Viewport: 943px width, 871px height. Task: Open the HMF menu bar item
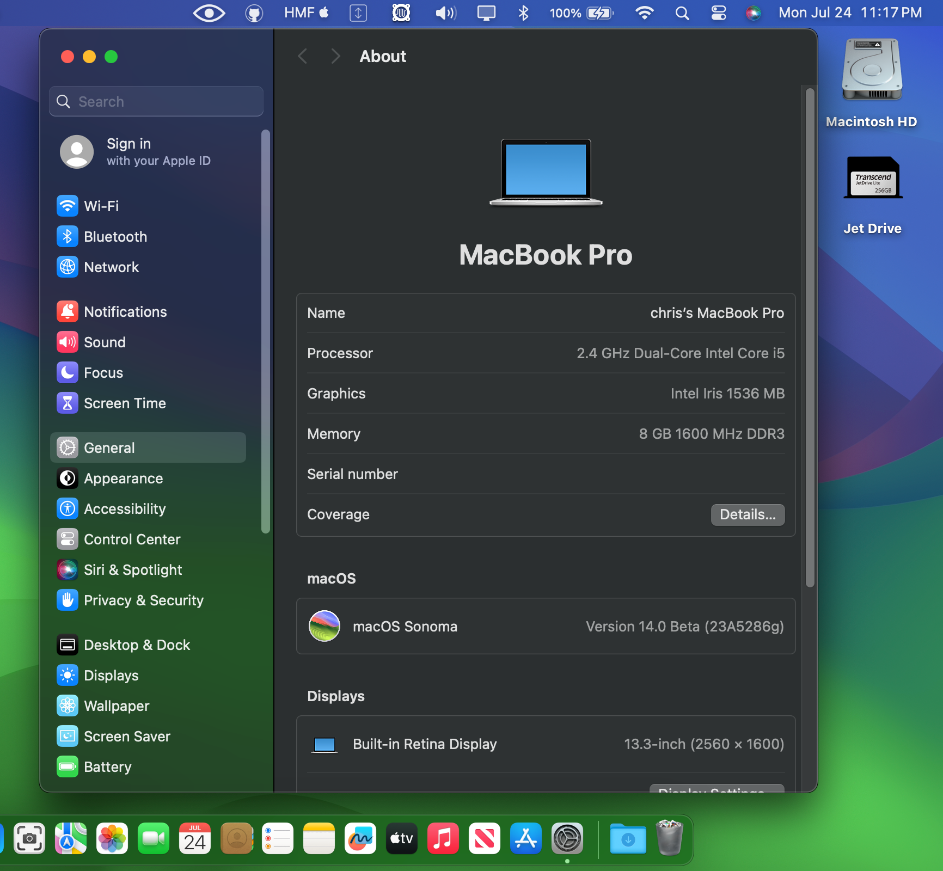click(307, 13)
